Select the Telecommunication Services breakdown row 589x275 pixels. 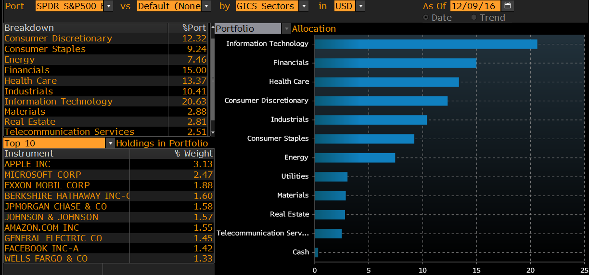click(x=105, y=132)
